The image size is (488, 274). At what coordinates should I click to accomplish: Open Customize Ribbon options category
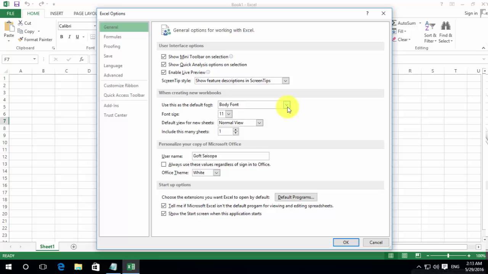point(124,86)
